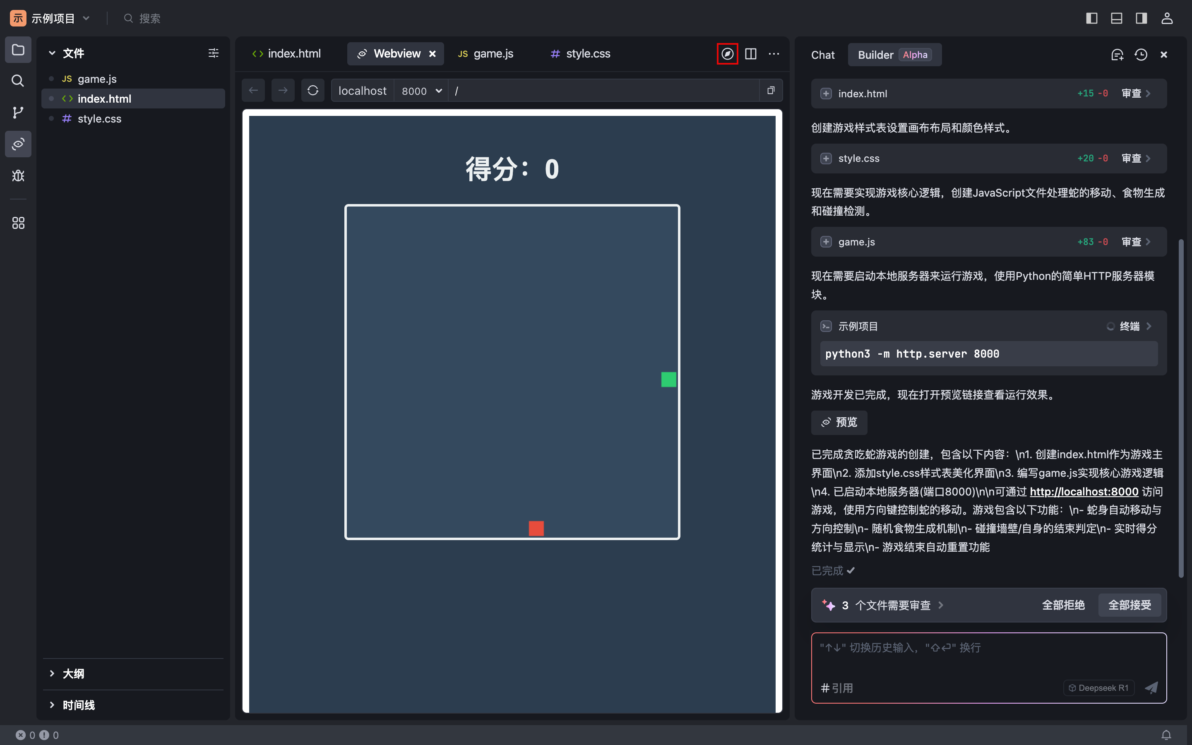The height and width of the screenshot is (745, 1192).
Task: Switch to the index.html editor tab
Action: 286,54
